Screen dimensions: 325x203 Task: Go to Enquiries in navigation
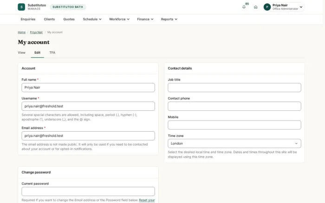coord(28,19)
